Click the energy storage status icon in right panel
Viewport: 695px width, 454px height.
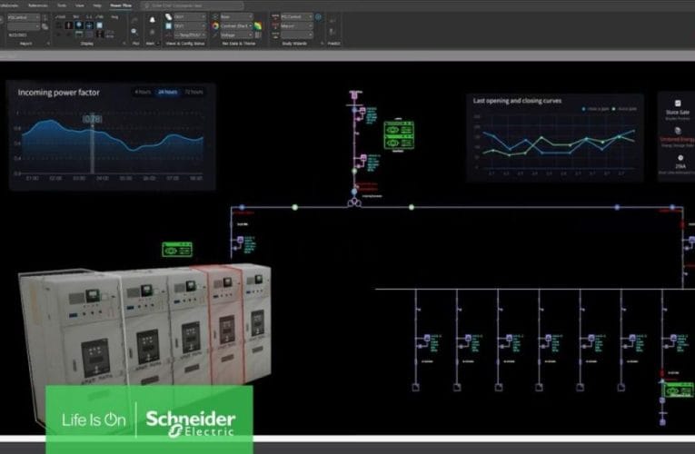(677, 131)
